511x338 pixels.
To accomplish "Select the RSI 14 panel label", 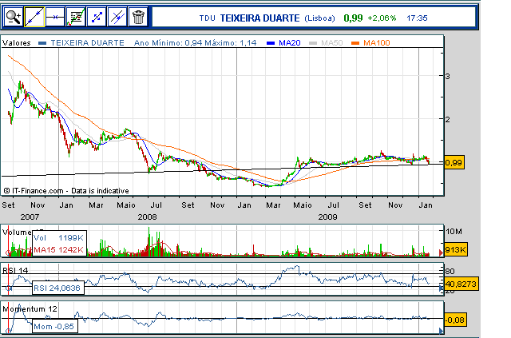I will tap(16, 271).
